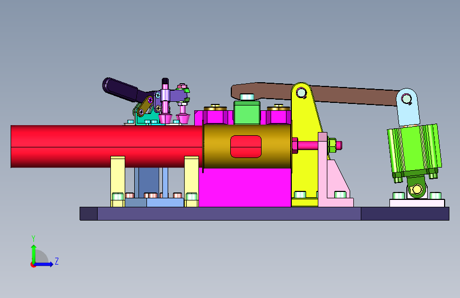This screenshot has height=298, width=460.
Task: Select the right pink conical clamp tip
Action: click(x=183, y=119)
